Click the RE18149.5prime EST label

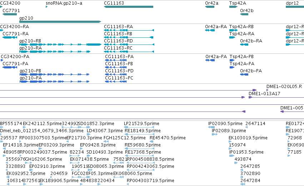143,131
